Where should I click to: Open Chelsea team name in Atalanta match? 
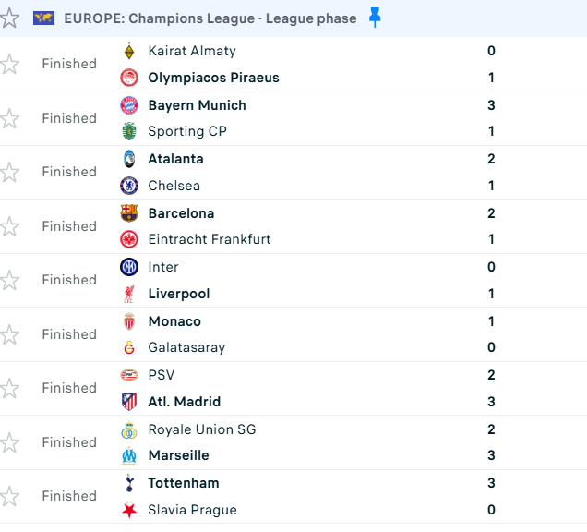pyautogui.click(x=174, y=186)
